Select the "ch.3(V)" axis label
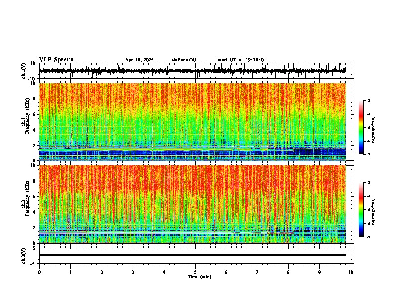 pyautogui.click(x=24, y=256)
